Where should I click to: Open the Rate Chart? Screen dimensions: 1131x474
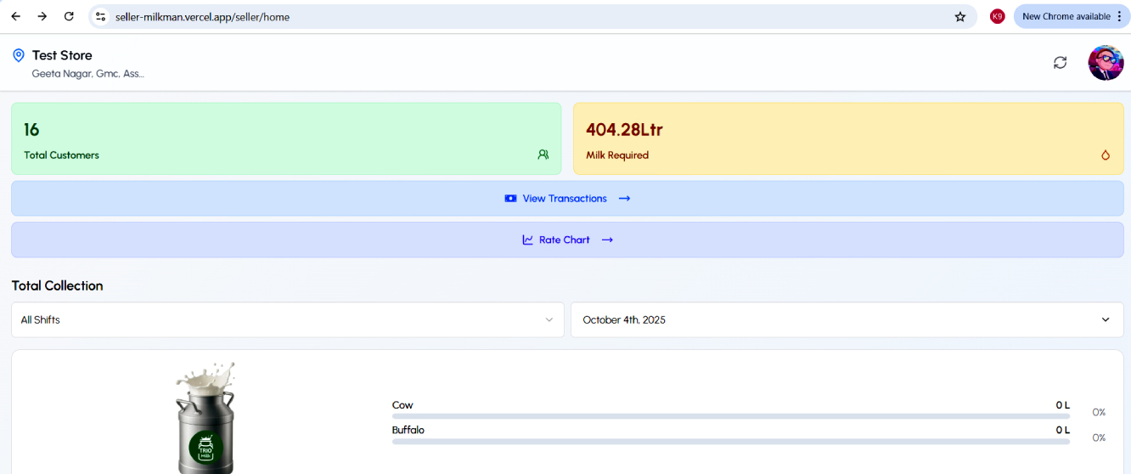coord(567,240)
